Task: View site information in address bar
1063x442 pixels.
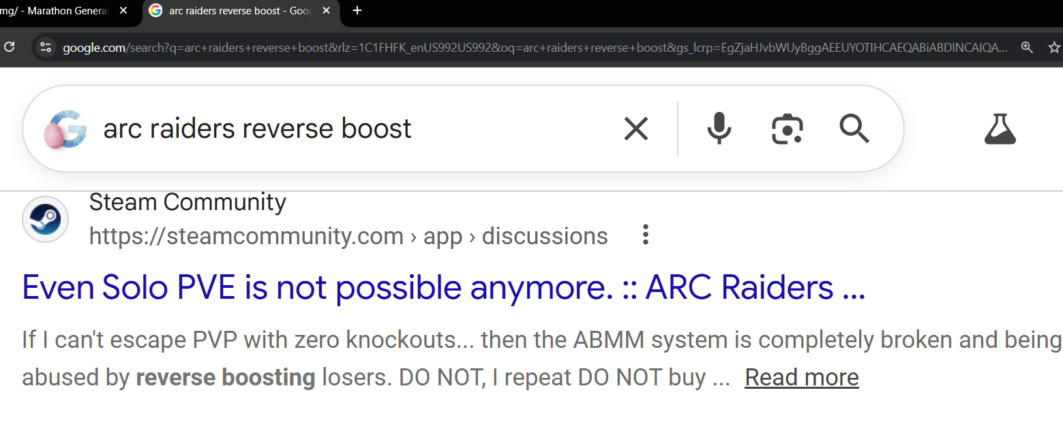Action: pyautogui.click(x=46, y=47)
